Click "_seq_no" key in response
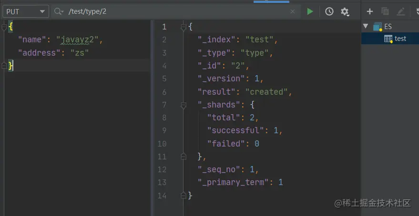 coord(219,169)
